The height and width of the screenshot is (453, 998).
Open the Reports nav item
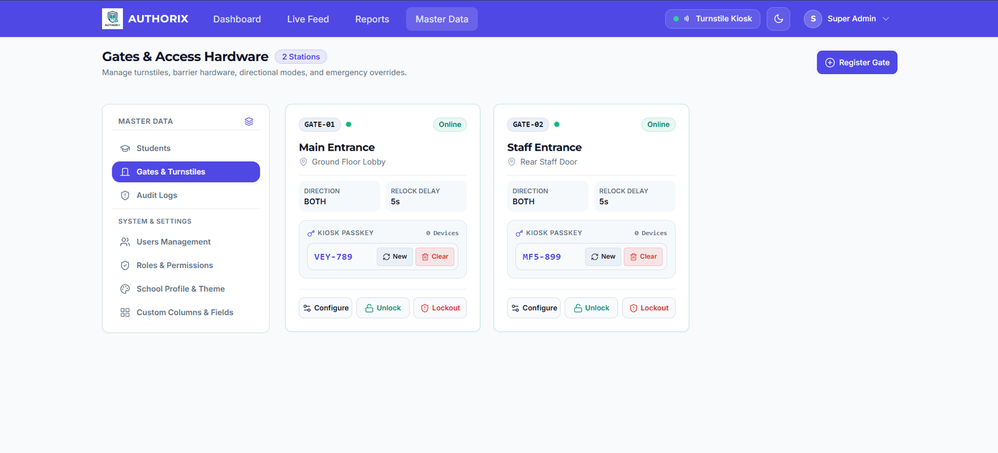[x=372, y=19]
